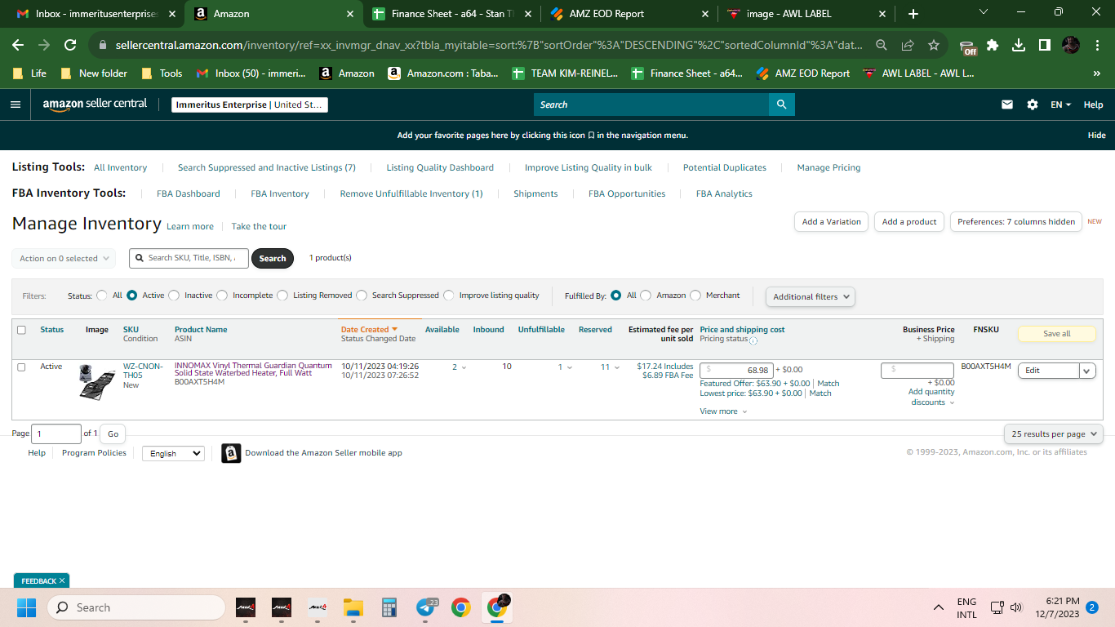This screenshot has width=1115, height=627.
Task: Select Fulfilled By Amazon radio button
Action: point(646,296)
